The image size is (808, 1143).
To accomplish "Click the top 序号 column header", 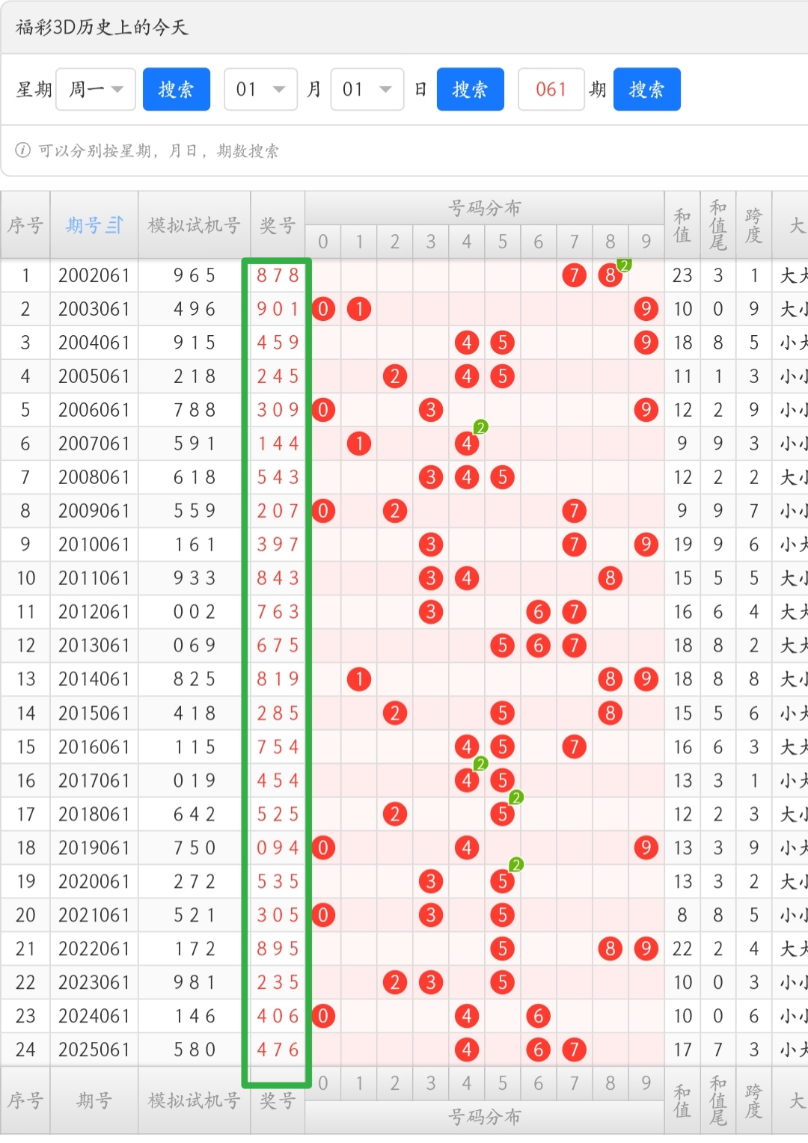I will (25, 225).
